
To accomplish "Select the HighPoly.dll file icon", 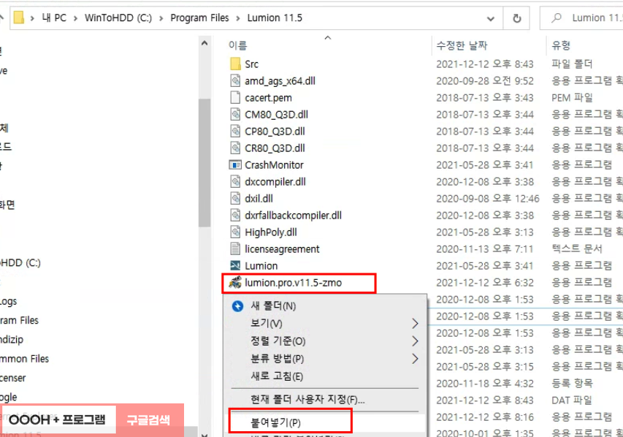I will coord(235,232).
